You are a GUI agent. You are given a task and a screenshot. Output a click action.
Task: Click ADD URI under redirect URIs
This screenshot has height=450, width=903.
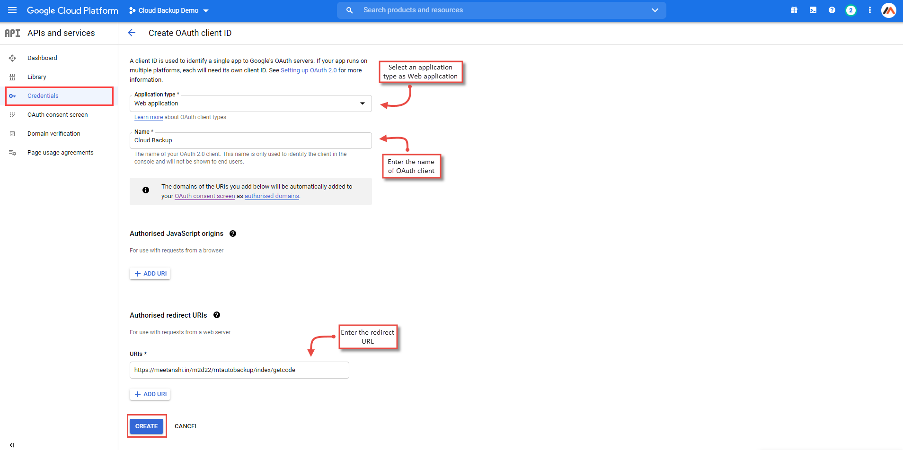coord(150,394)
